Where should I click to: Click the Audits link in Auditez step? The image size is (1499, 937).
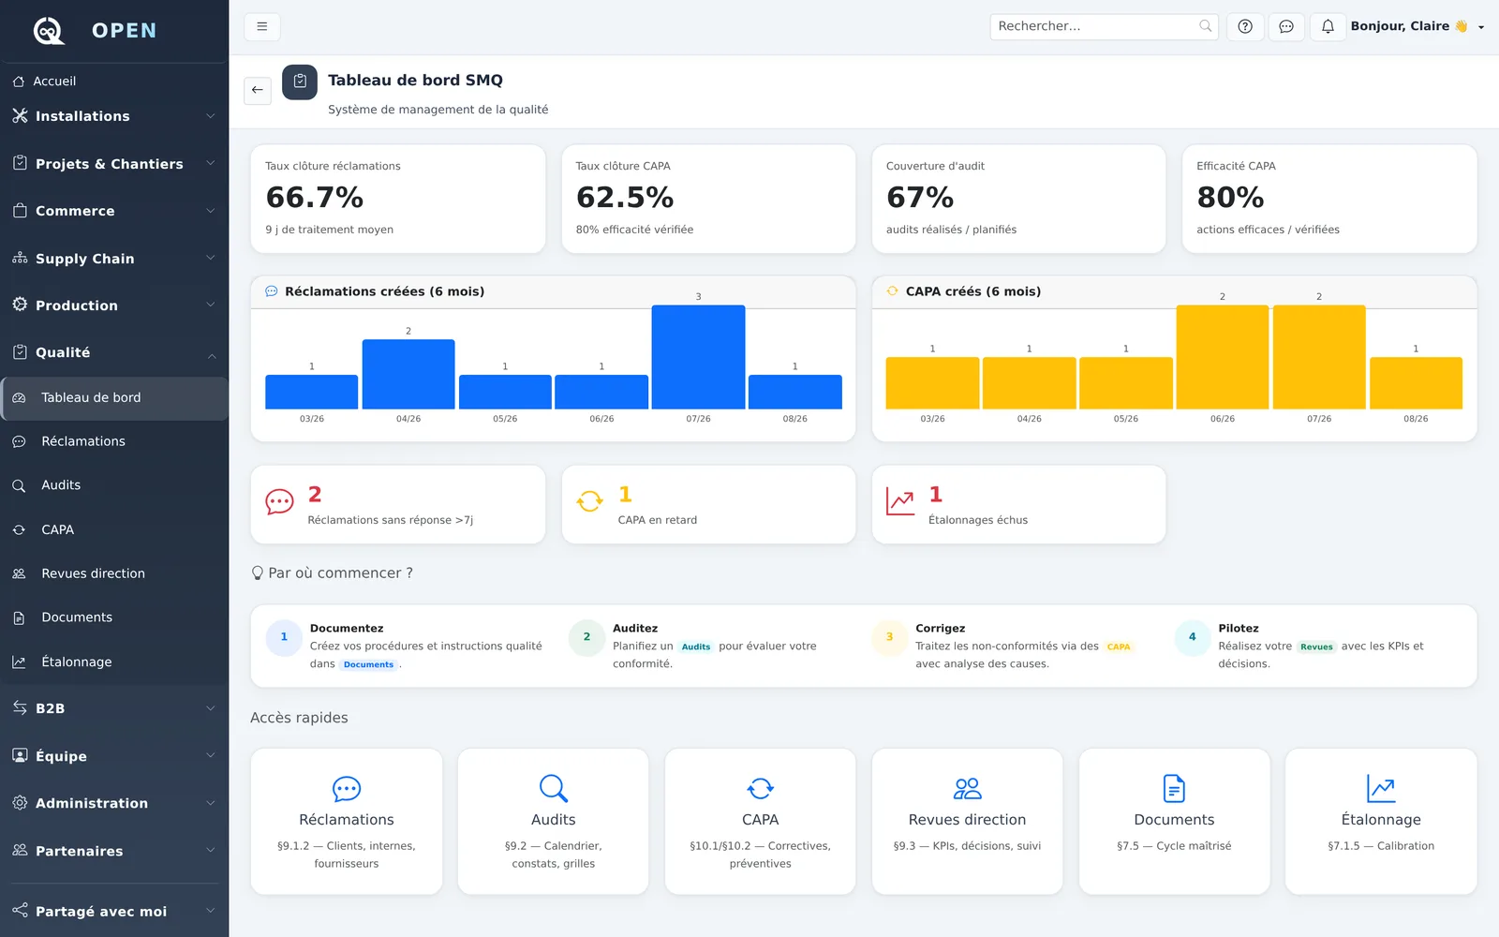pos(696,647)
